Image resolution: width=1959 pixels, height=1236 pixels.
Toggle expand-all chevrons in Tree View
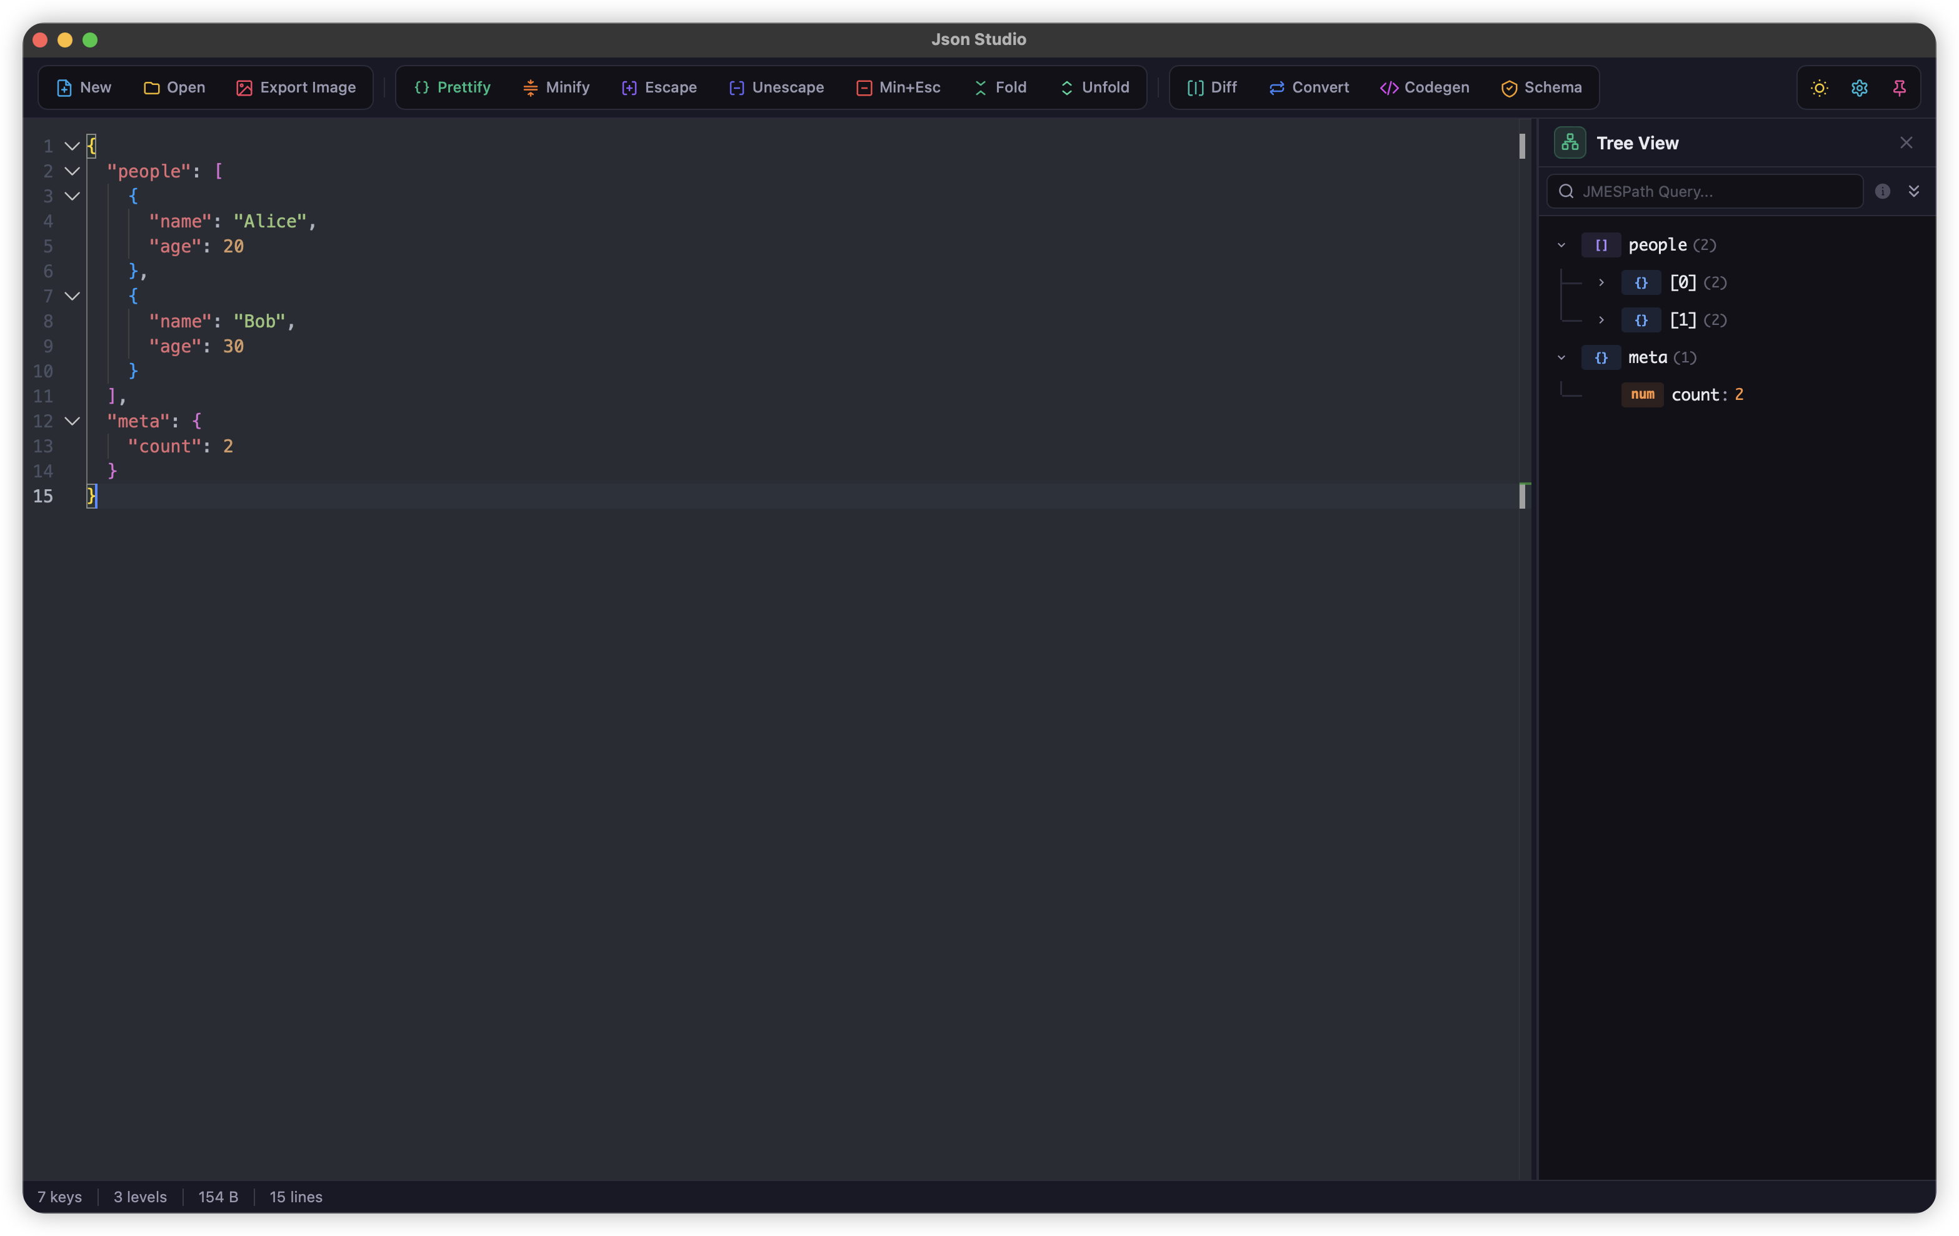(1915, 191)
